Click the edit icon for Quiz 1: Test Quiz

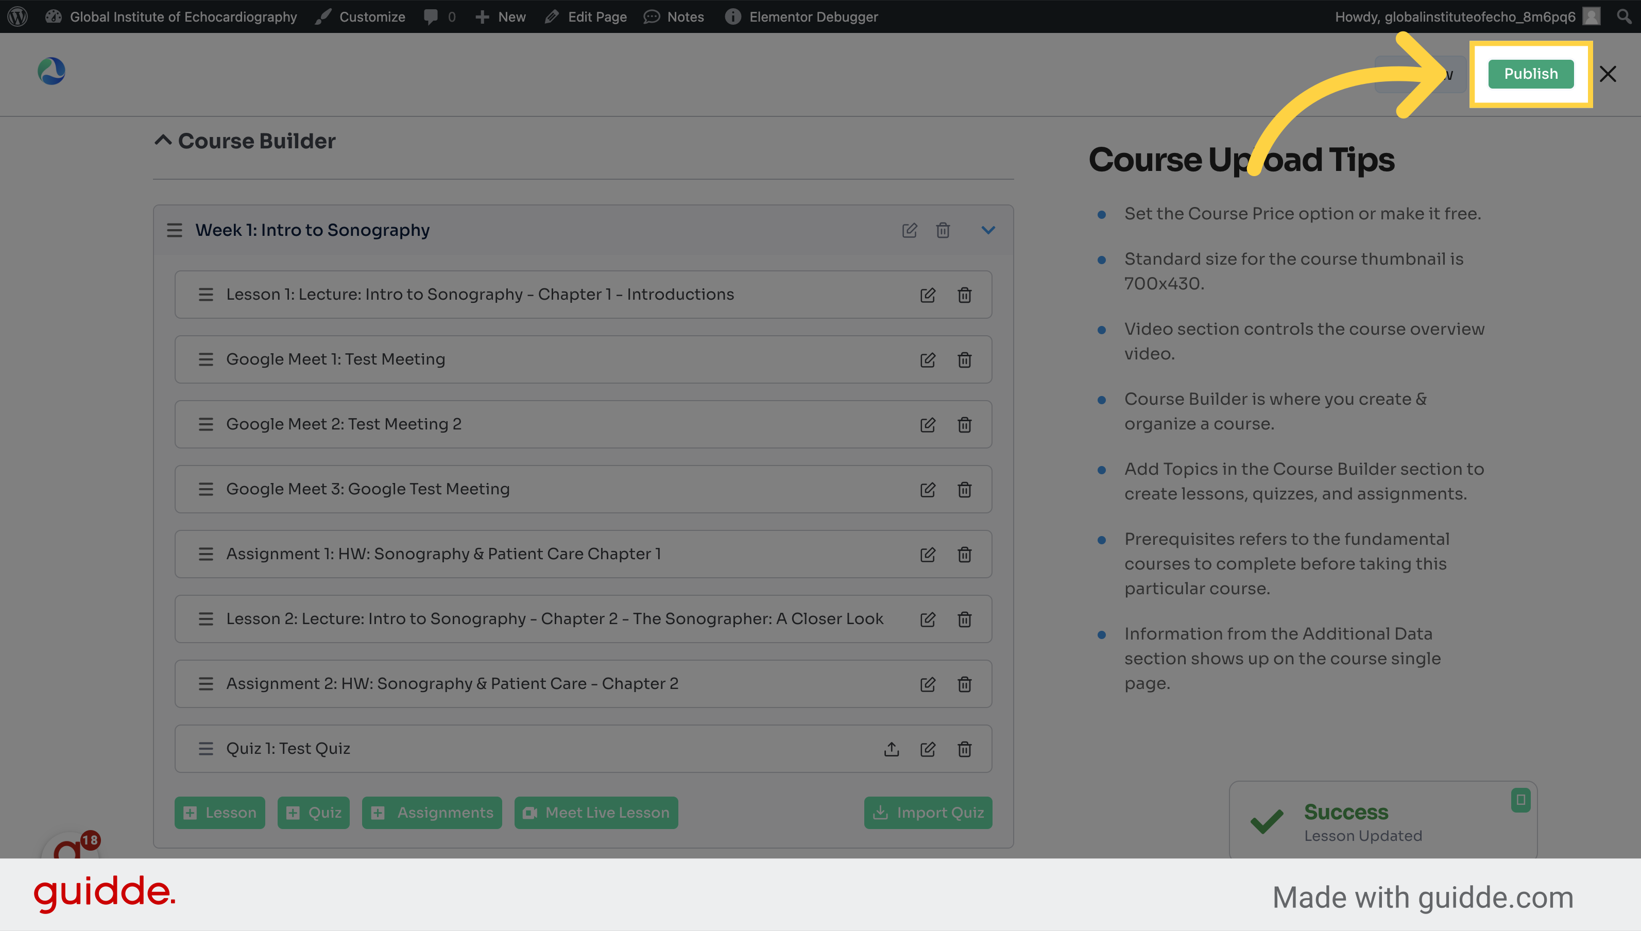tap(928, 748)
